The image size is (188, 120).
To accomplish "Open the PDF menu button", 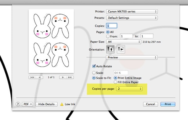I will [x=28, y=104].
